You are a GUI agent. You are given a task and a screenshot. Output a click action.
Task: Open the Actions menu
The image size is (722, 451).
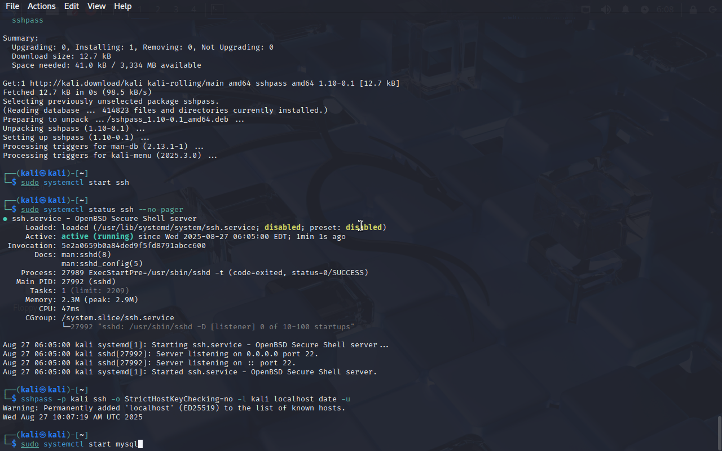[42, 6]
